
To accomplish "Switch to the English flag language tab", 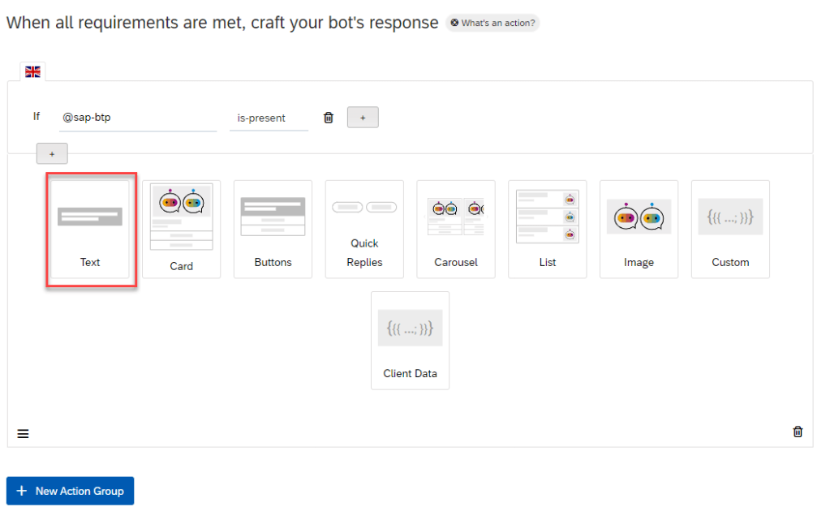I will point(32,71).
